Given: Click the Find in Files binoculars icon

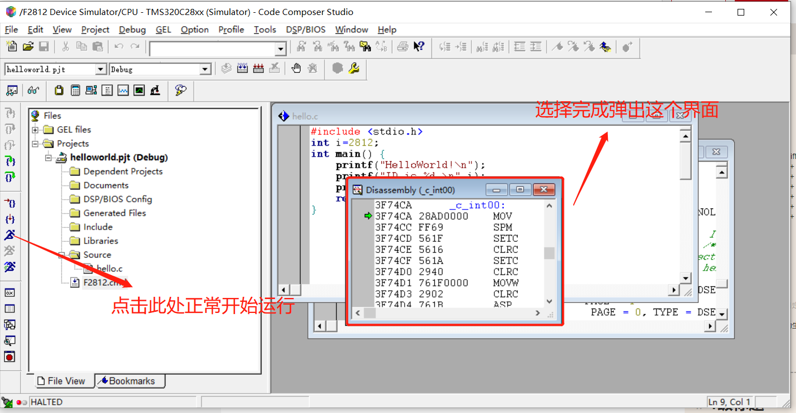Looking at the screenshot, I should 365,47.
